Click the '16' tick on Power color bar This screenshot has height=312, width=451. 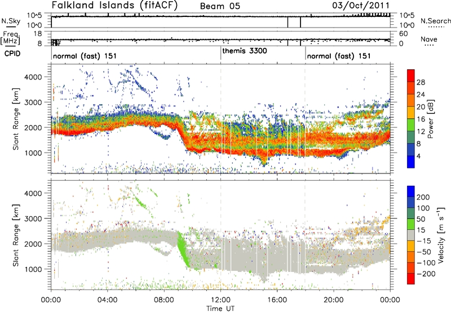point(421,119)
